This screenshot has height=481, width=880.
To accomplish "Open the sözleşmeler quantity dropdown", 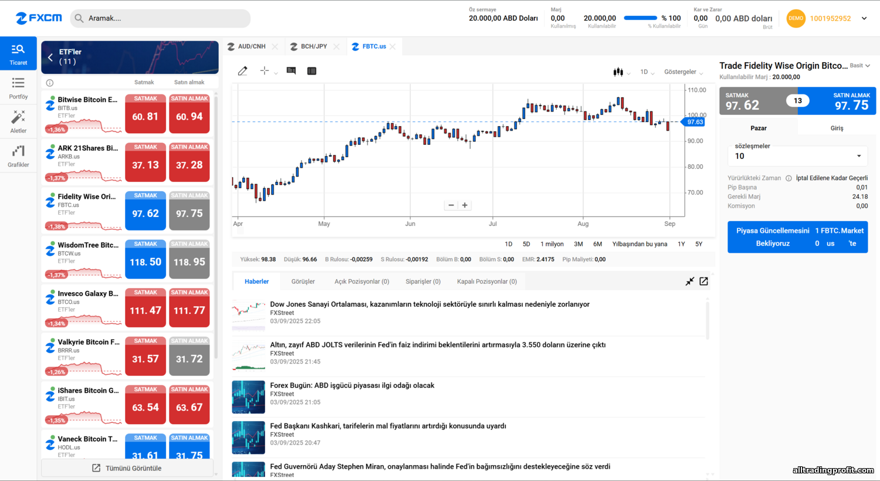I will pos(798,156).
